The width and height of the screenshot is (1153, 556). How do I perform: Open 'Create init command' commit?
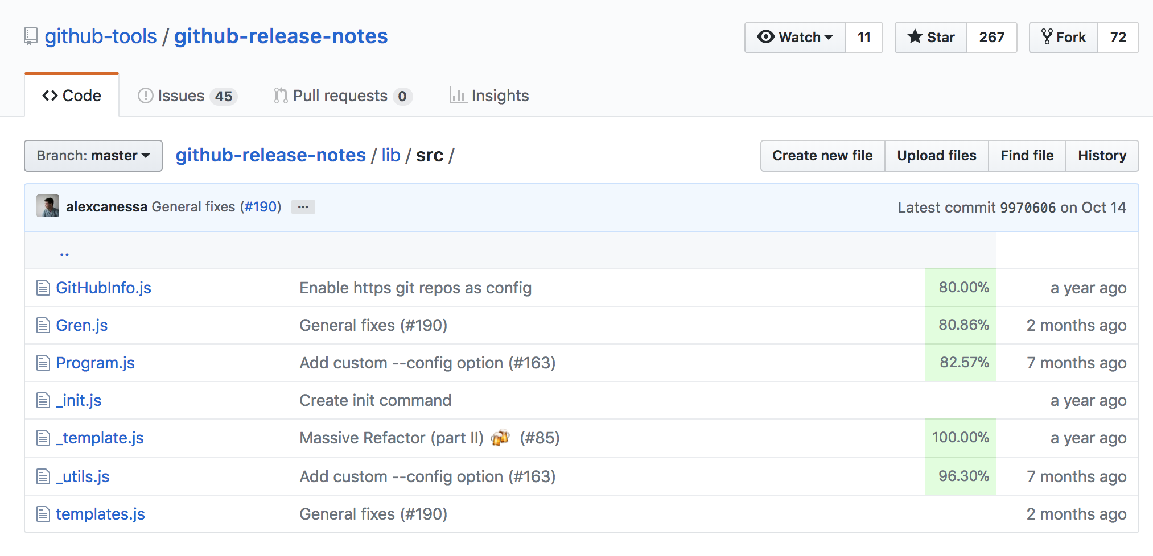coord(375,400)
